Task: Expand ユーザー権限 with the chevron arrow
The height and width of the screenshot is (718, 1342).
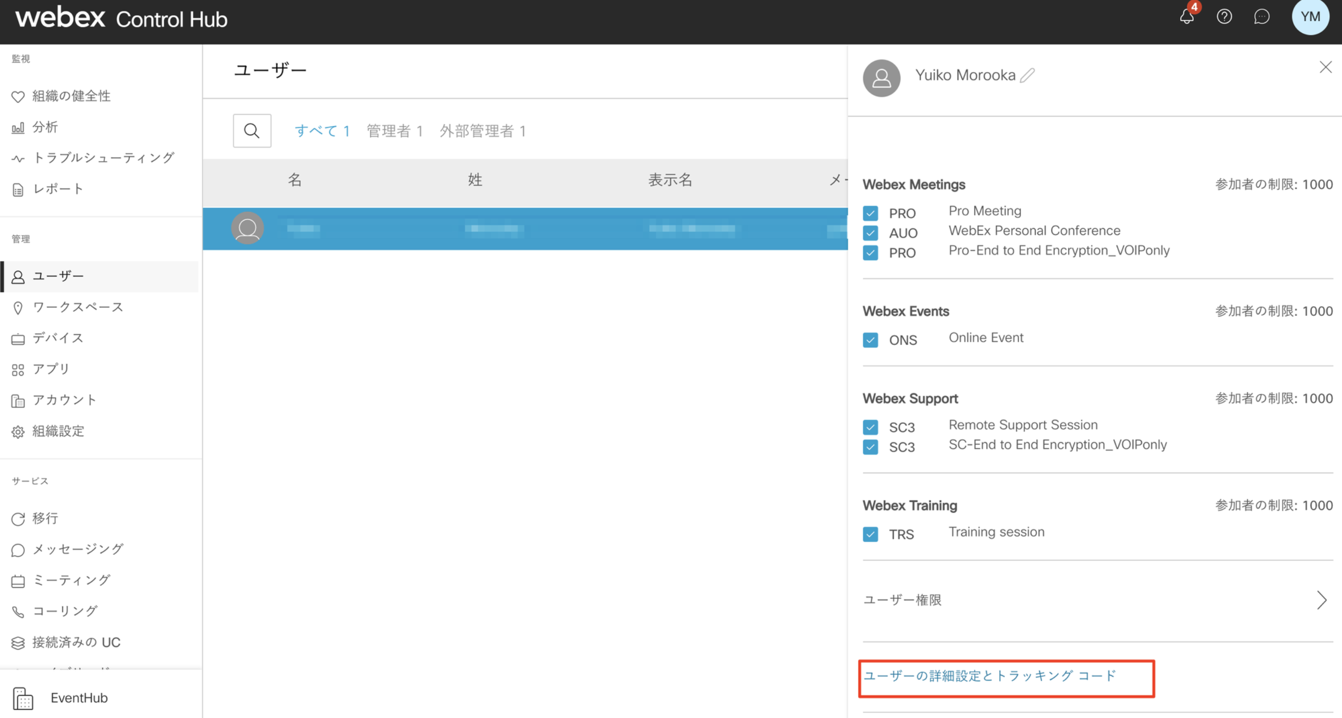Action: (x=1322, y=600)
